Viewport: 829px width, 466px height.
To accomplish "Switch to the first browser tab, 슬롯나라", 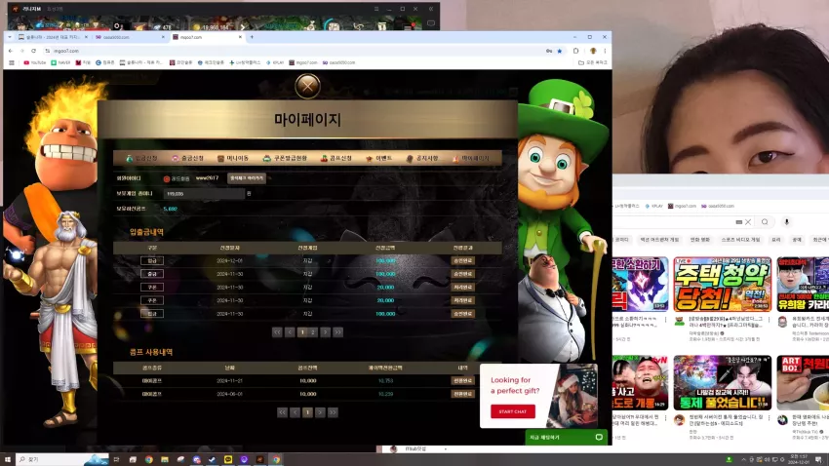I will (x=53, y=37).
